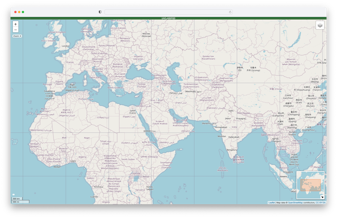Click Mumbai on the map
This screenshot has width=337, height=218.
tap(222, 137)
